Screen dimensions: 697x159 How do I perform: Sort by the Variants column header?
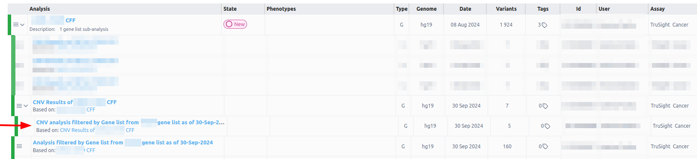click(506, 9)
